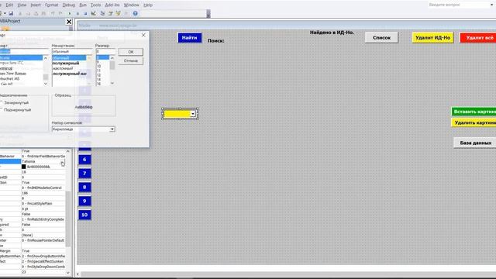Open the View menu
The width and height of the screenshot is (496, 279).
tap(22, 5)
